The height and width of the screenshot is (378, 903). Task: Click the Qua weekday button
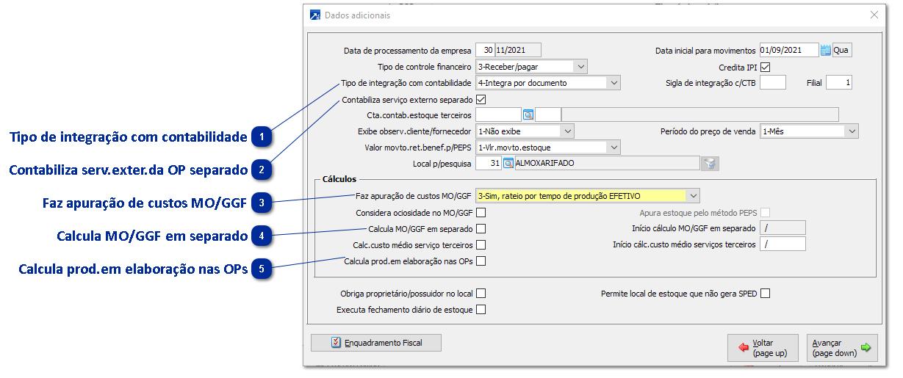[842, 51]
